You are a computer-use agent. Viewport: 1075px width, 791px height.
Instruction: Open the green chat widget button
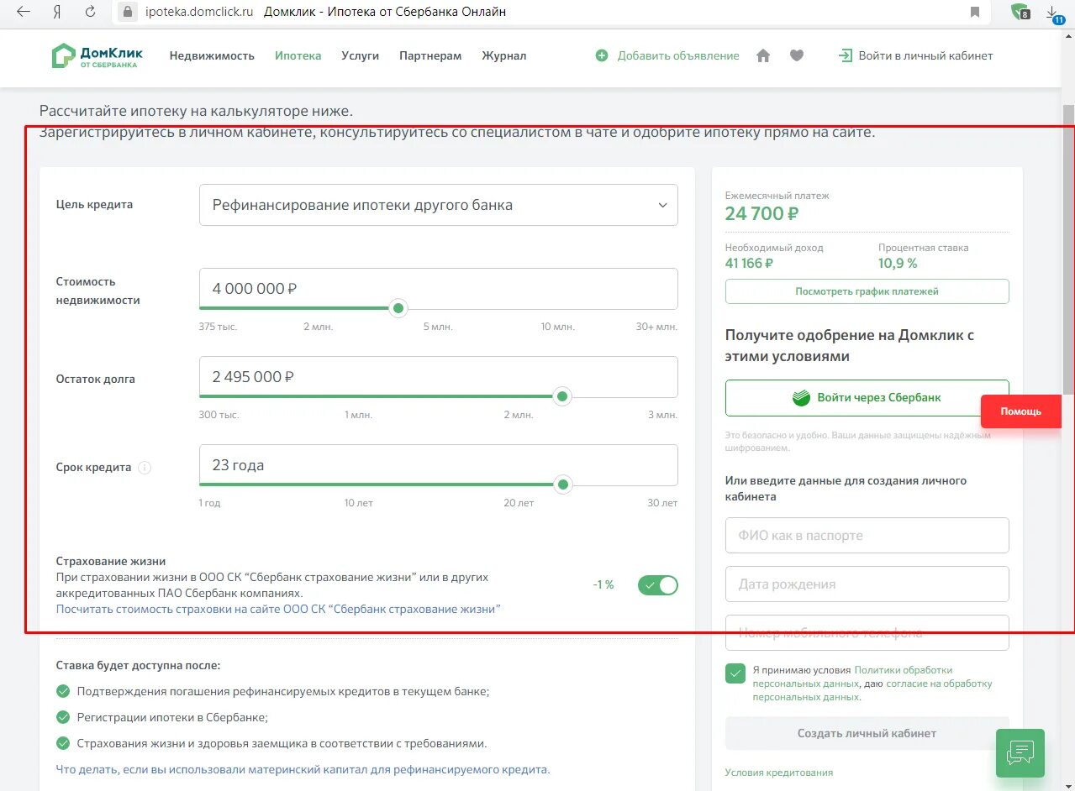(1020, 753)
